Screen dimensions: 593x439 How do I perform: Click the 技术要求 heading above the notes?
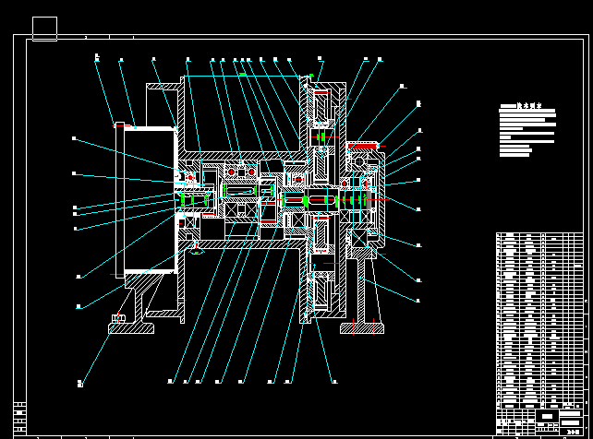(529, 106)
